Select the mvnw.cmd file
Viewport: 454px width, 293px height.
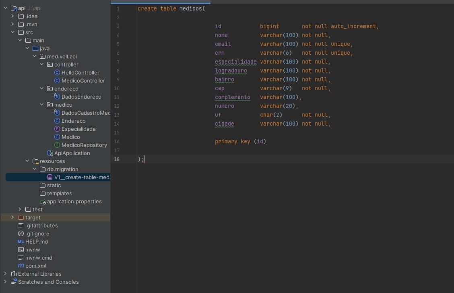(39, 258)
